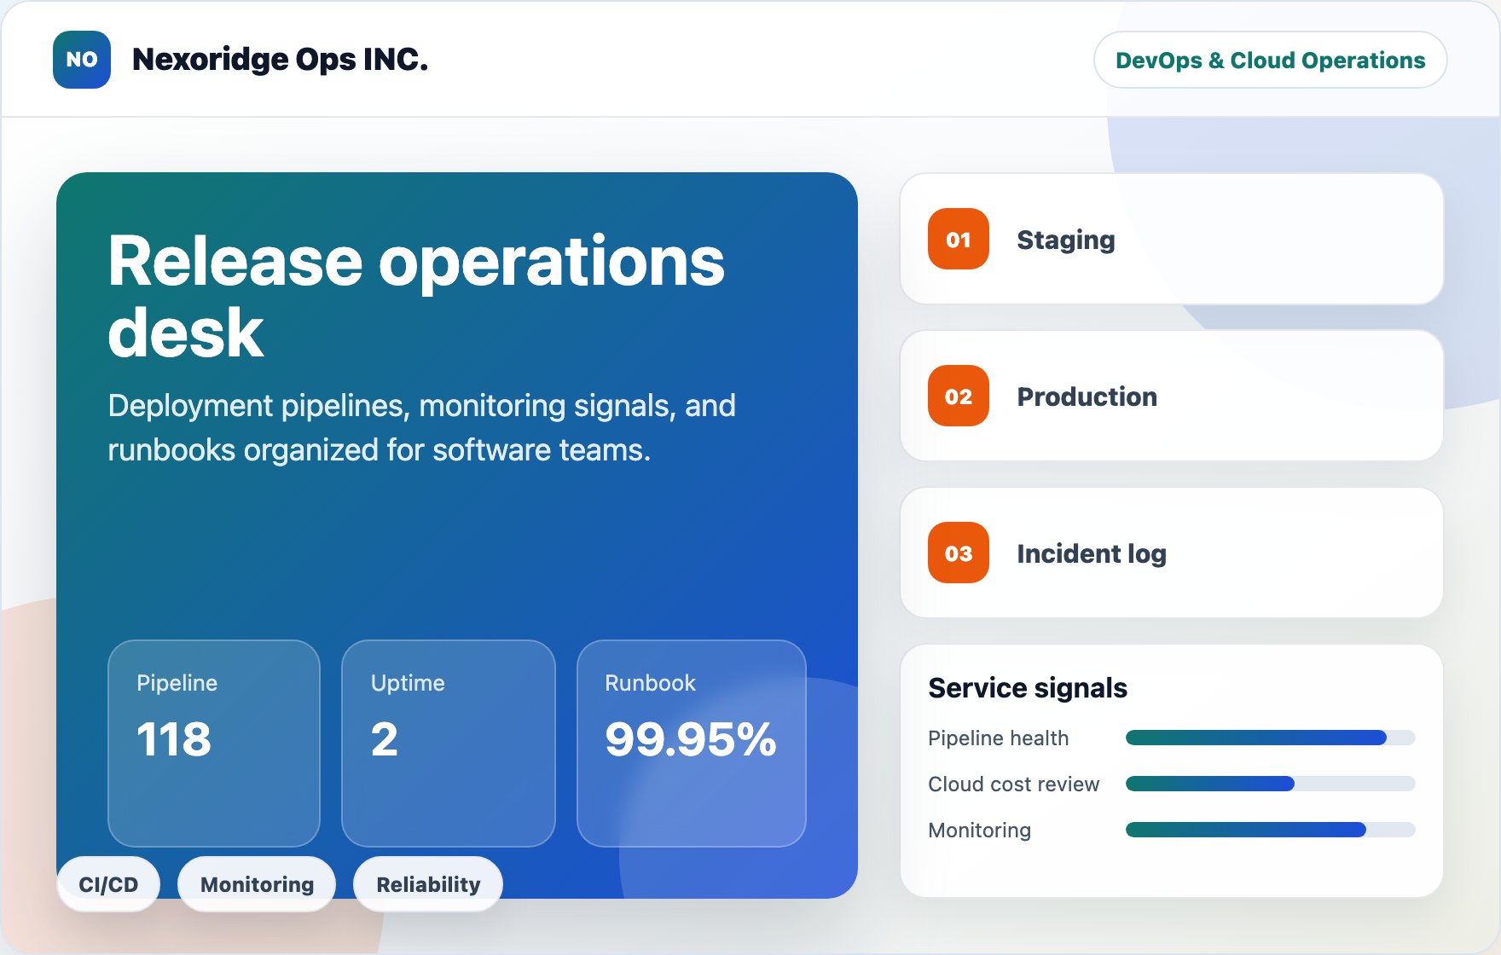The height and width of the screenshot is (955, 1501).
Task: Click the orange 03 badge beside Incident log
Action: (959, 553)
